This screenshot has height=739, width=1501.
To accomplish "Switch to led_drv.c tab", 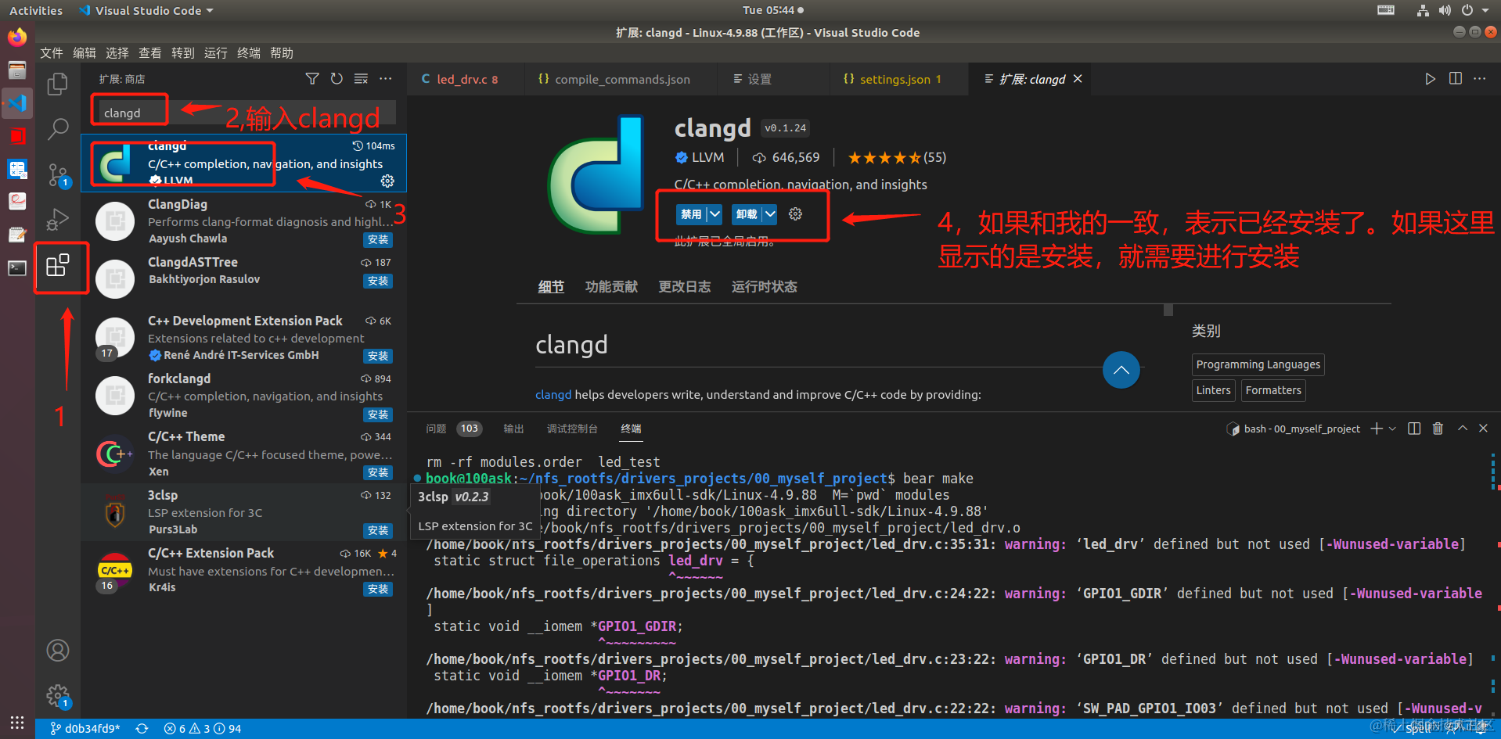I will (x=465, y=79).
